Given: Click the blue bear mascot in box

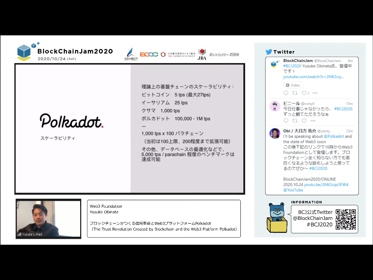Looking at the screenshot, I should (277, 218).
